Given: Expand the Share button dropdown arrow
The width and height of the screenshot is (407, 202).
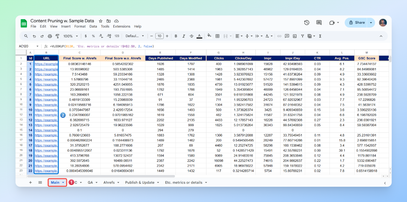Looking at the screenshot, I should click(x=371, y=23).
